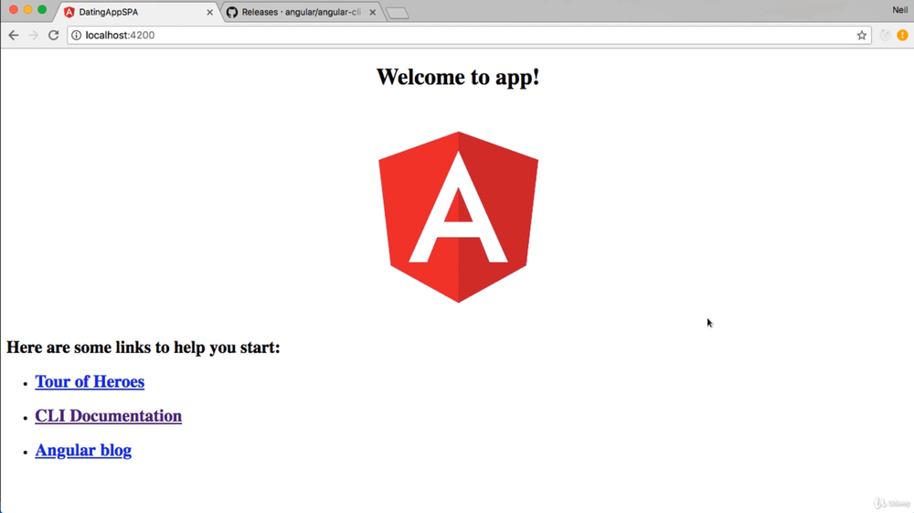Close the Releases angular-cli tab
Screen dimensions: 914x513
pos(373,12)
